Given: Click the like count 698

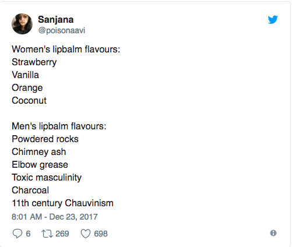Looking at the screenshot, I should [101, 234].
